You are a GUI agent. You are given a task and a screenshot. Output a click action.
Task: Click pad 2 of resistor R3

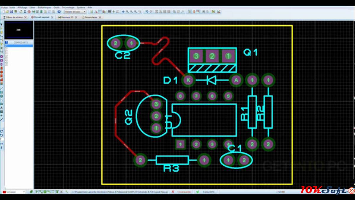[x=140, y=160]
